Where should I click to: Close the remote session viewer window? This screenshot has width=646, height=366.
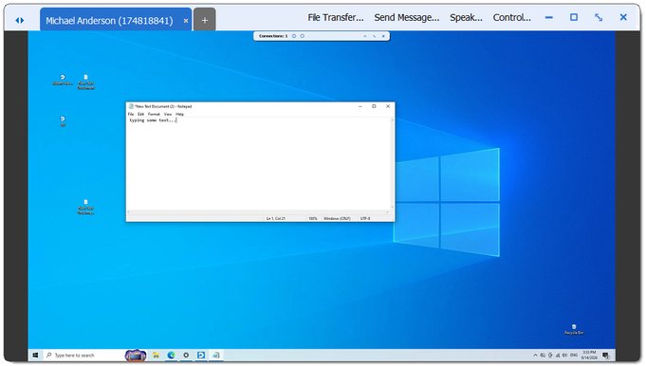[623, 17]
